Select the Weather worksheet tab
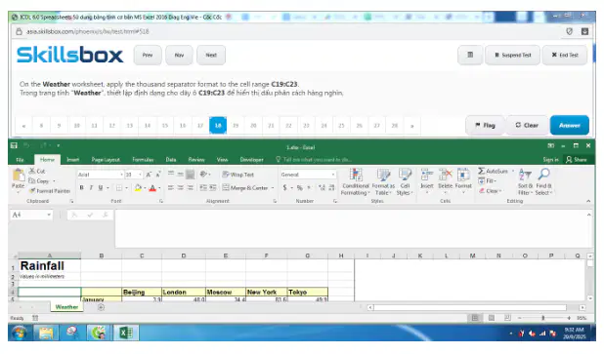604x354 pixels. point(66,307)
